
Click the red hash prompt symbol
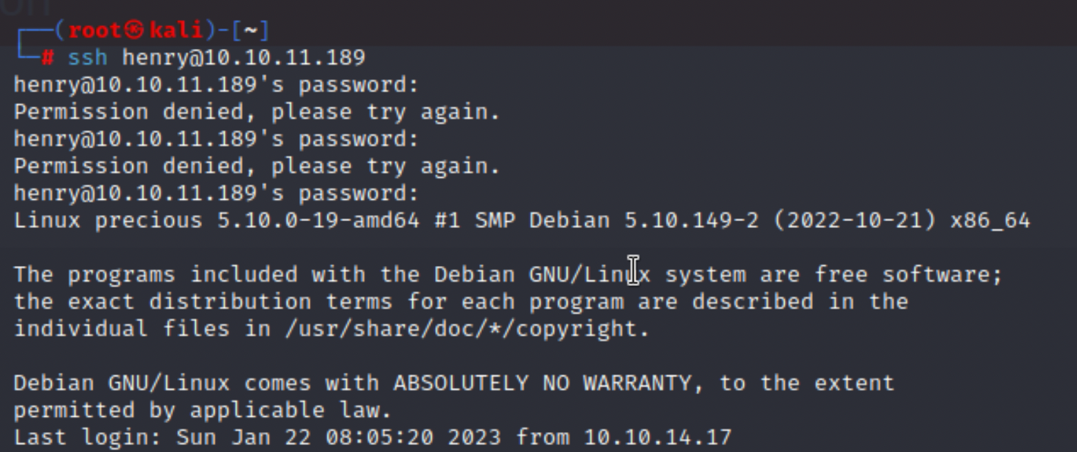click(x=48, y=58)
